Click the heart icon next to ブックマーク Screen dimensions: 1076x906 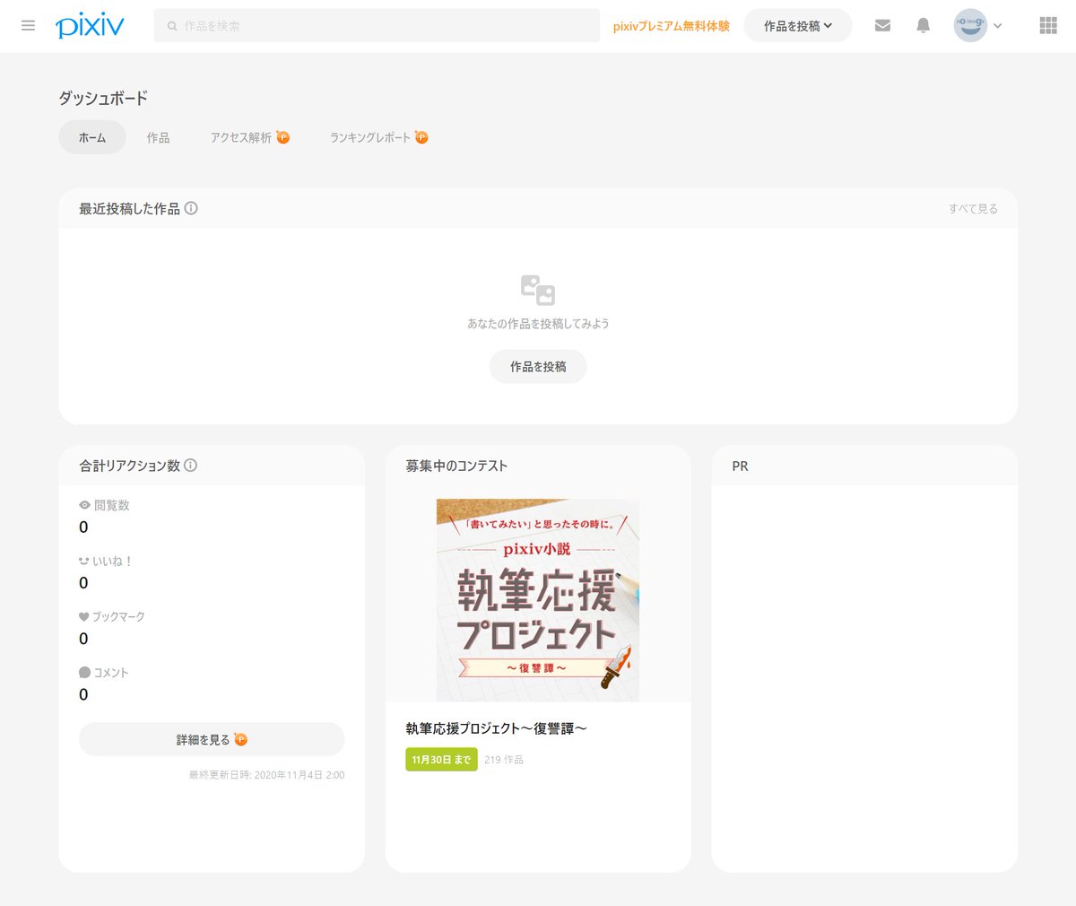84,616
